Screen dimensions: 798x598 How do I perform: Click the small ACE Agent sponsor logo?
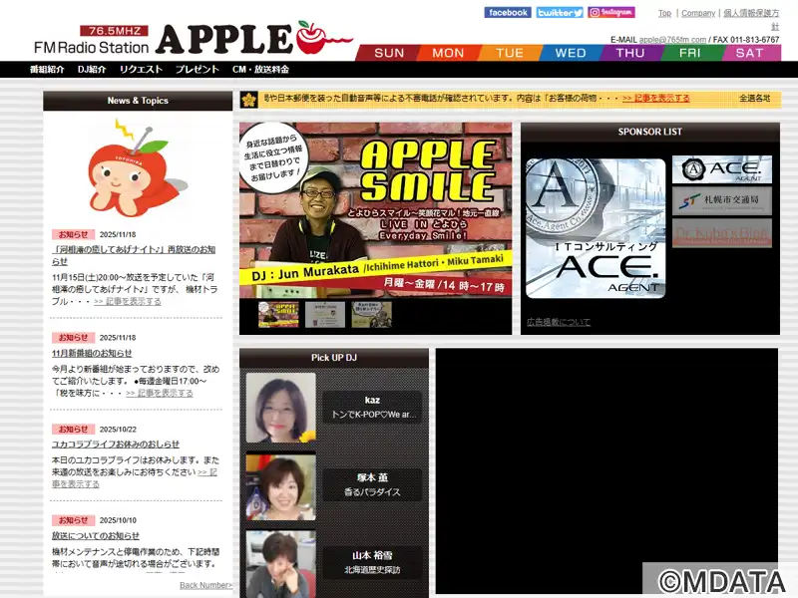pos(721,169)
